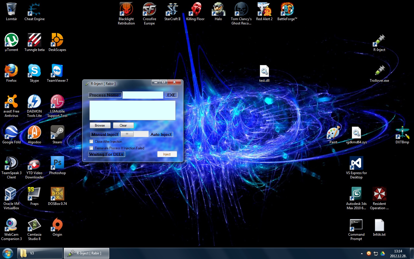The image size is (414, 259).
Task: Click the Inject button
Action: click(x=167, y=154)
